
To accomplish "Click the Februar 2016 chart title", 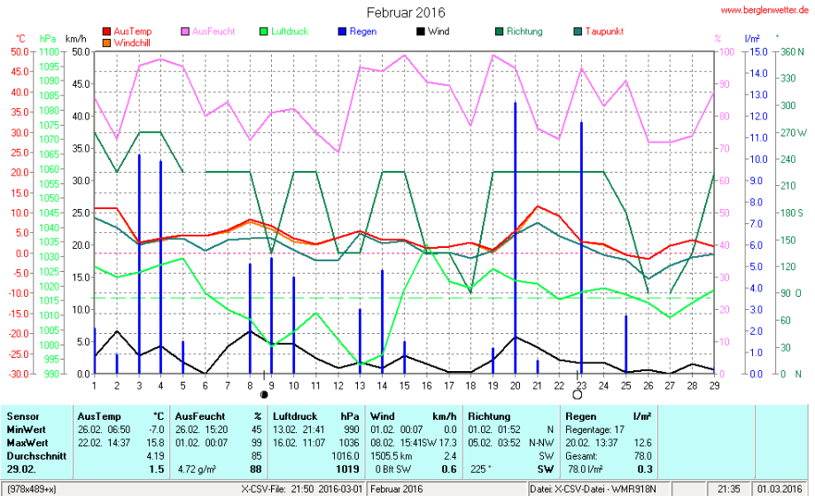I will point(406,12).
